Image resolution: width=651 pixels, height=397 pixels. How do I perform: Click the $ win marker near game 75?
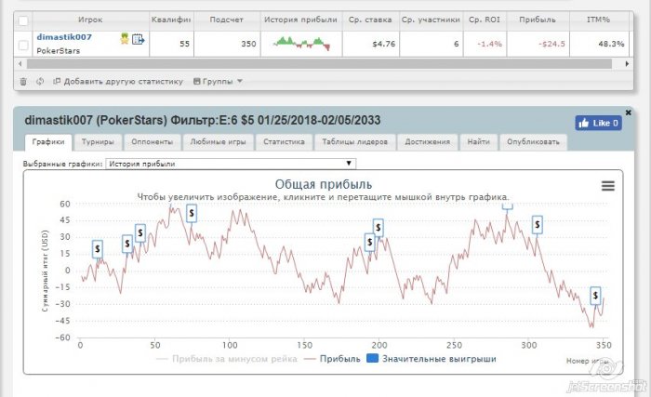[x=192, y=214]
